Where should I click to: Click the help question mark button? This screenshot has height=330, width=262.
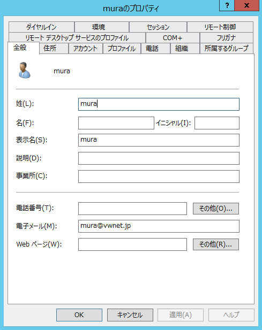click(x=227, y=5)
